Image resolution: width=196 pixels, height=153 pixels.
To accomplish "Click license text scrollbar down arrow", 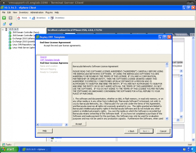I will click(167, 118).
